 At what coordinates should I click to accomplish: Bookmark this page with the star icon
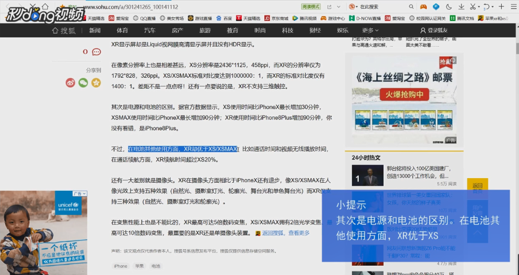pos(62,6)
